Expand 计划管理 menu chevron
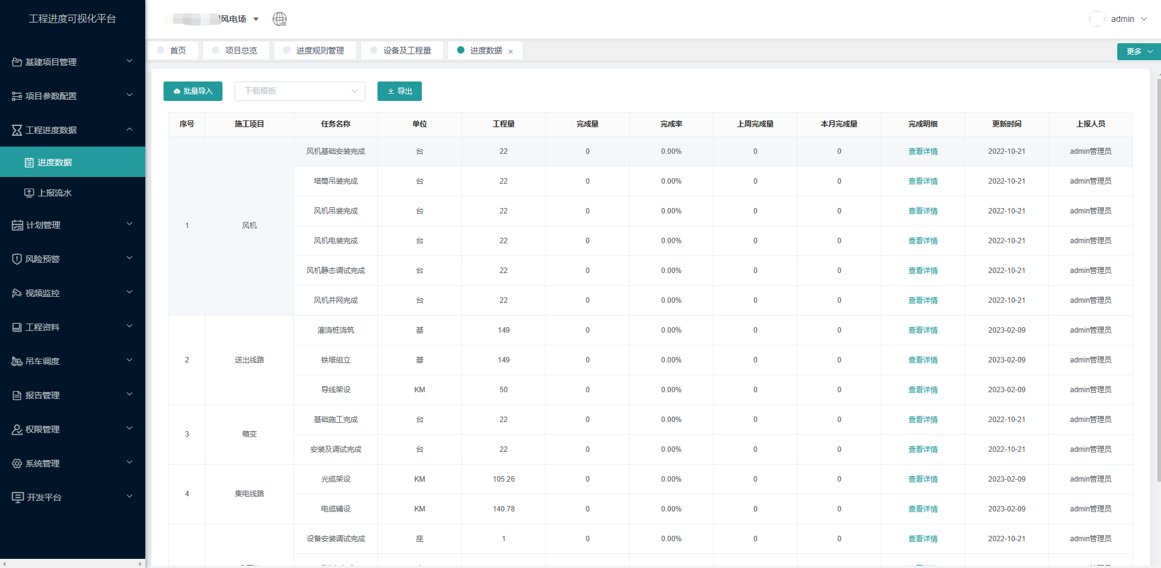The image size is (1161, 568). pos(129,224)
